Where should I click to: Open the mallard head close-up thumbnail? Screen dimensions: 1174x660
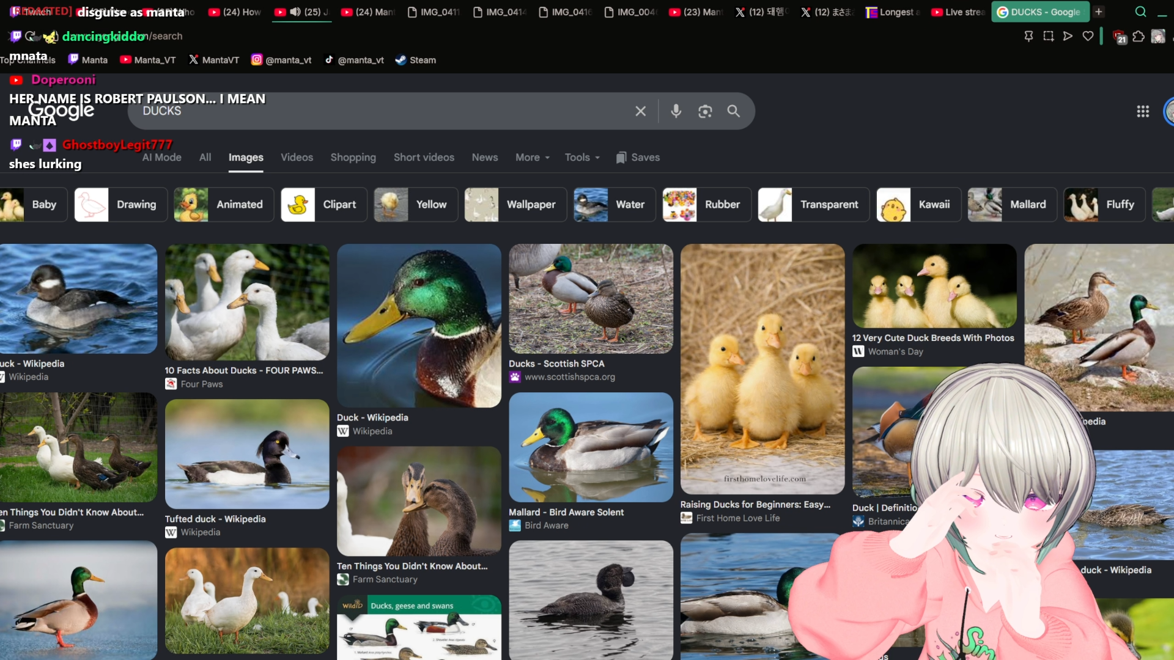[419, 326]
